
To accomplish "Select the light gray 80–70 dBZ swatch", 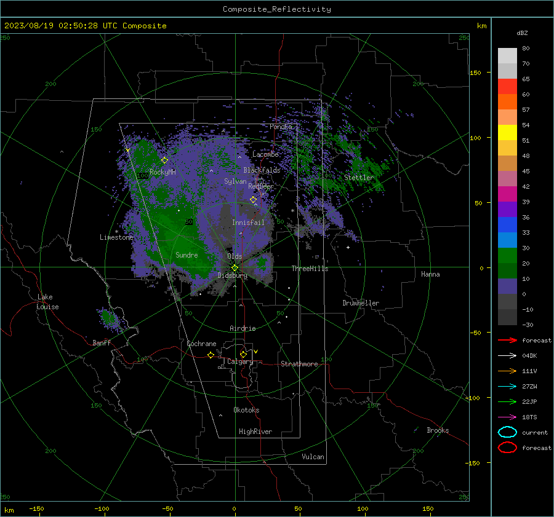I will [x=507, y=56].
